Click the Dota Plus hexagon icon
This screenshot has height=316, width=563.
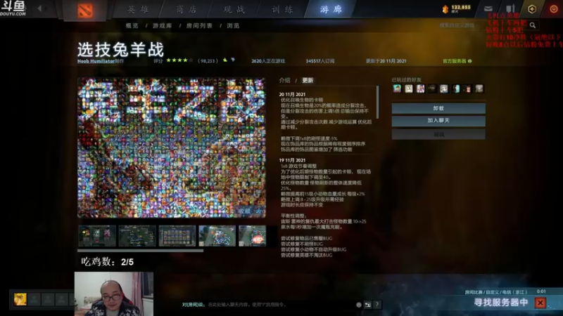(x=532, y=9)
